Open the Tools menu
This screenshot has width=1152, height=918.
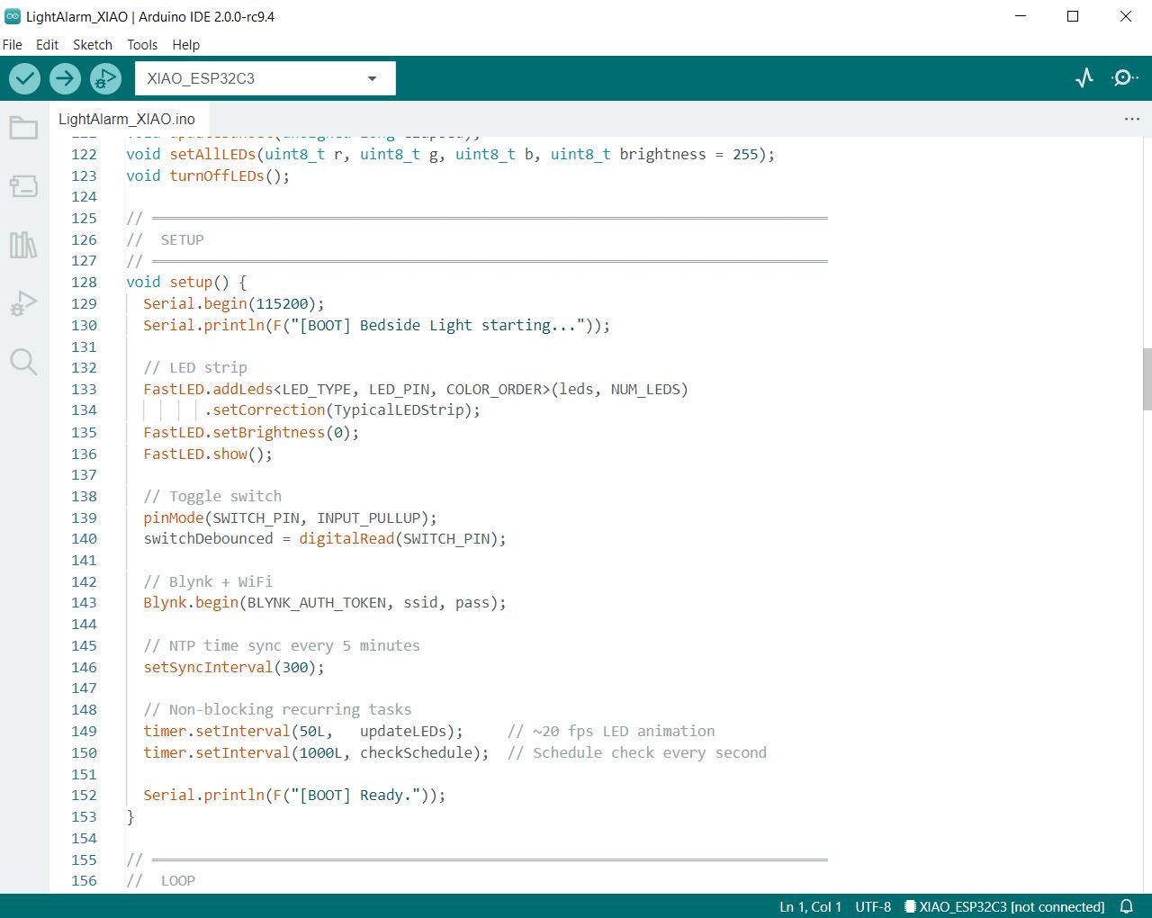[x=142, y=45]
